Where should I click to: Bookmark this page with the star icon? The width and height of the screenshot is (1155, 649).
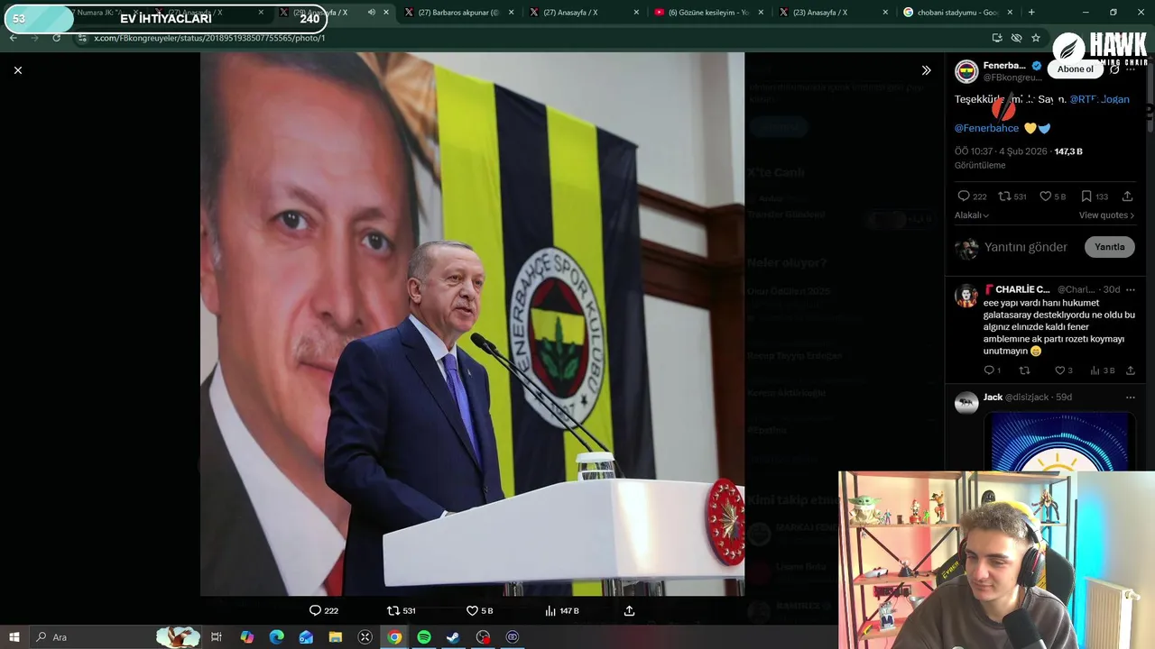pyautogui.click(x=1036, y=38)
